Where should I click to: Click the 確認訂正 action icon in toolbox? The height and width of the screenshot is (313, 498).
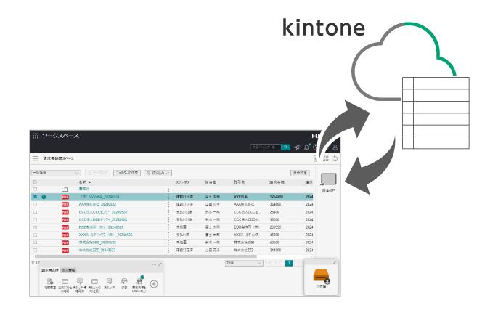point(50,282)
